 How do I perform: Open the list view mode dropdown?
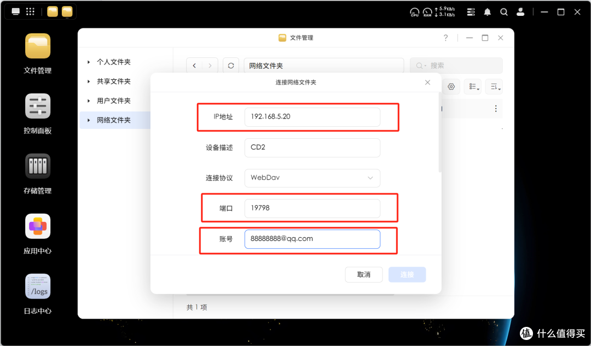point(473,87)
